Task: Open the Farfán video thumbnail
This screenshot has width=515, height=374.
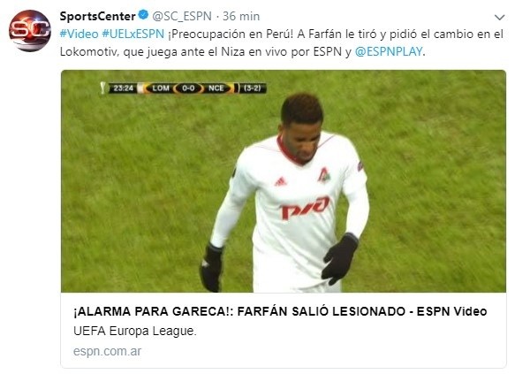Action: click(284, 181)
